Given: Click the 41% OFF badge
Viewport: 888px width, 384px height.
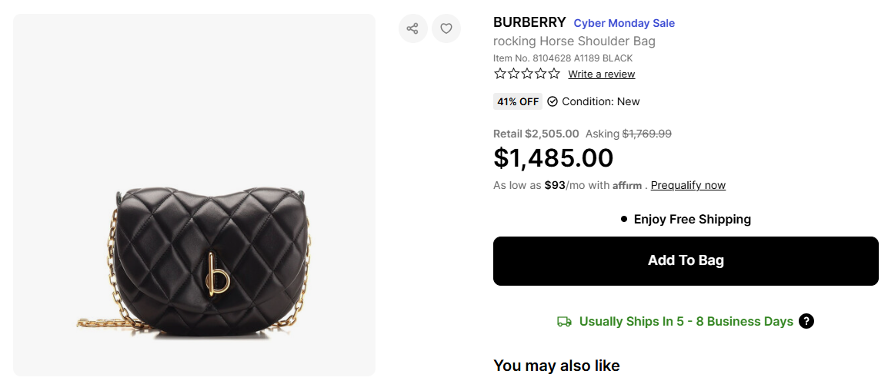Looking at the screenshot, I should pyautogui.click(x=518, y=101).
